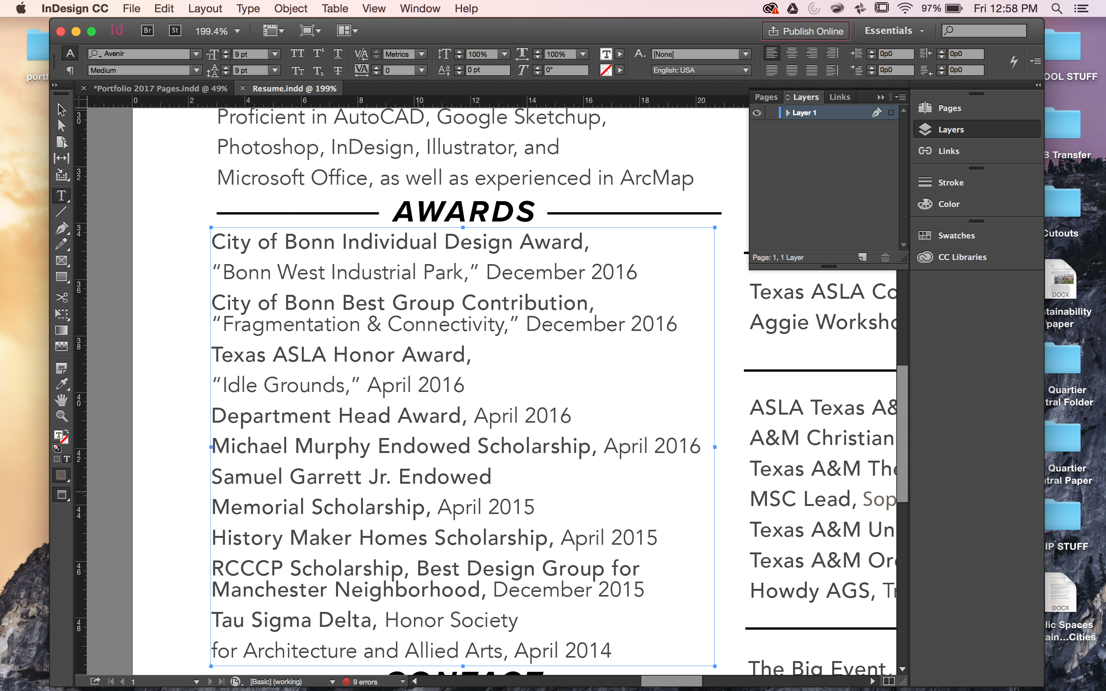Image resolution: width=1106 pixels, height=691 pixels.
Task: Toggle Layer 1 visibility eye icon
Action: pos(757,112)
